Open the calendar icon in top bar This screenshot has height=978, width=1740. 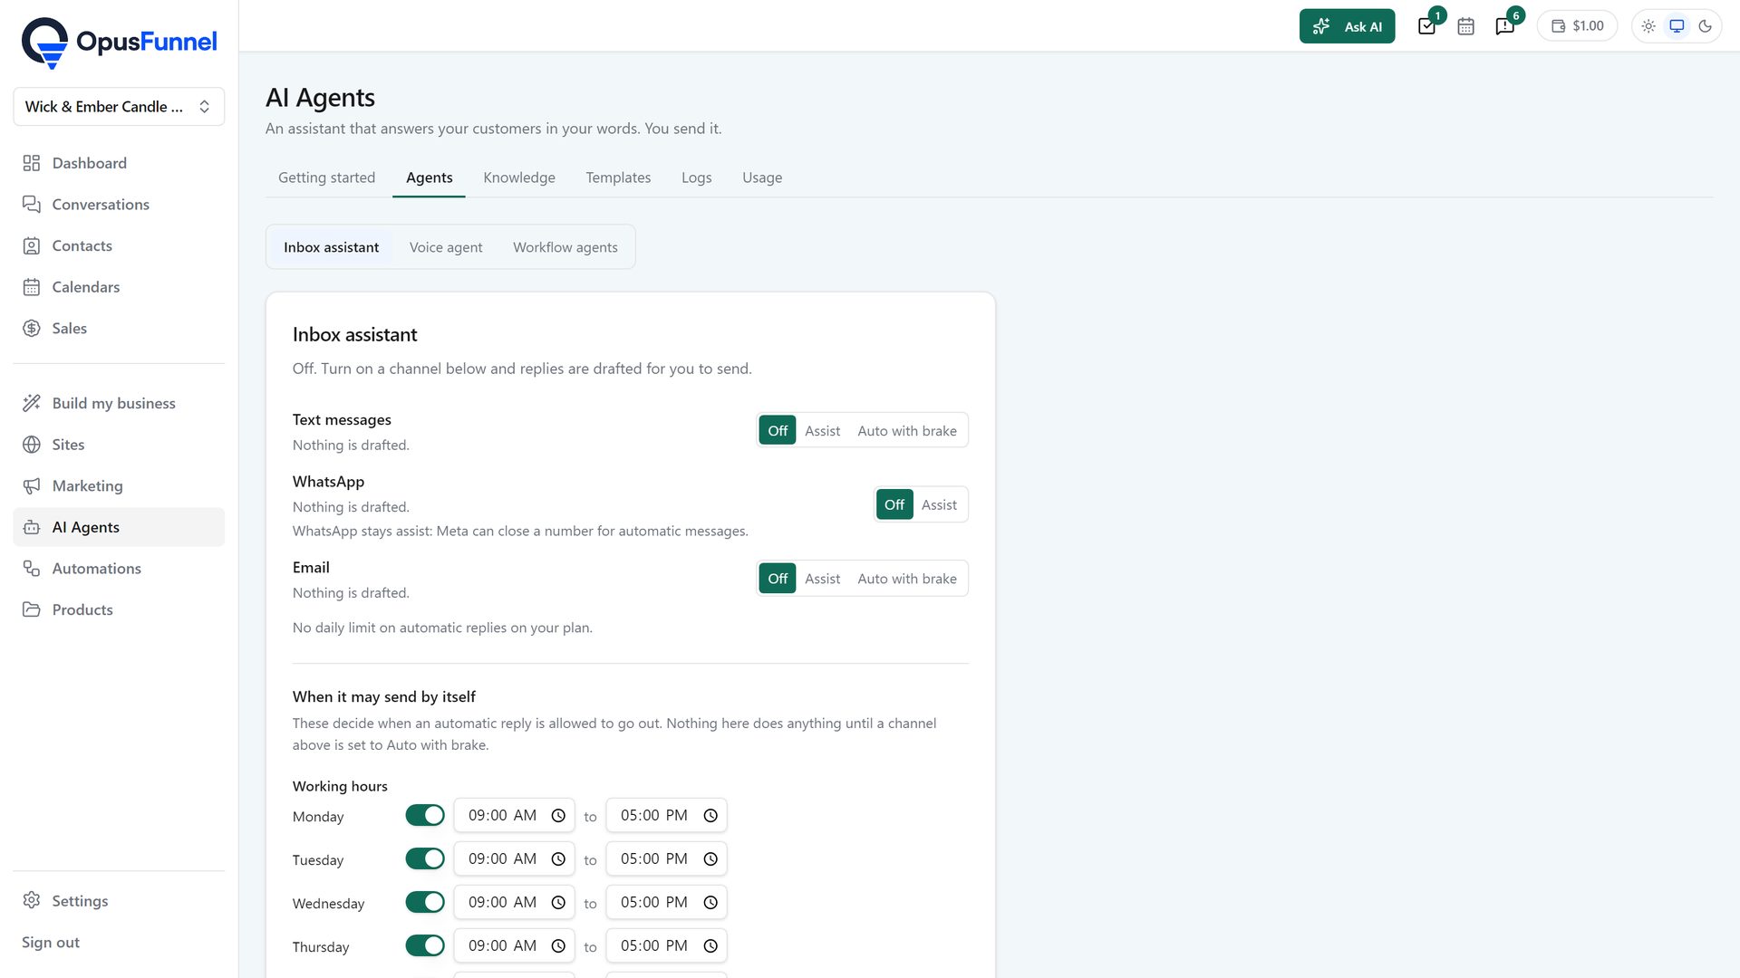[x=1465, y=26]
